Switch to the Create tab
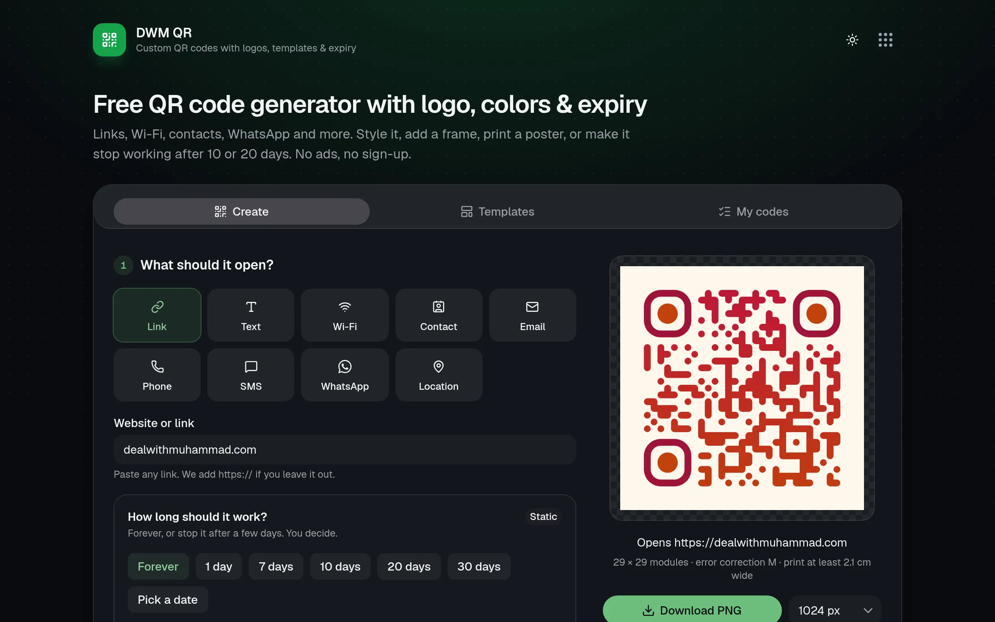The image size is (995, 622). click(242, 211)
